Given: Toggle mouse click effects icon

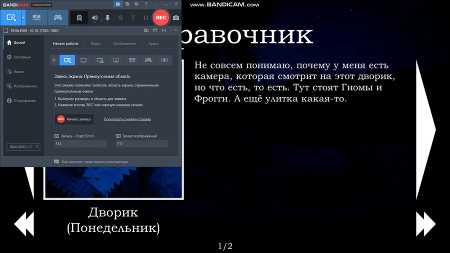Looking at the screenshot, I should pyautogui.click(x=120, y=18).
